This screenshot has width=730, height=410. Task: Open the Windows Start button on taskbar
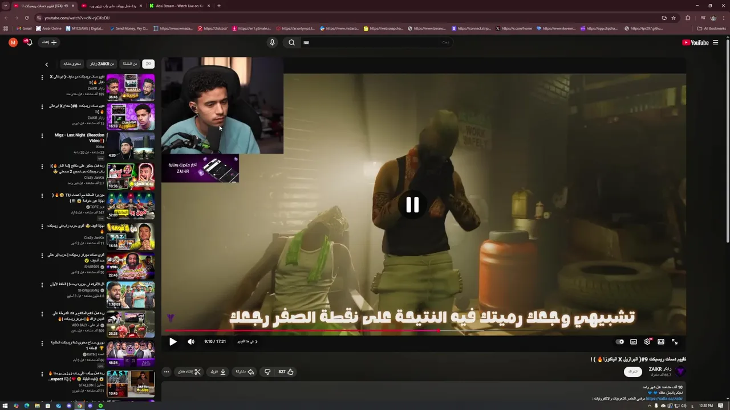(5, 405)
